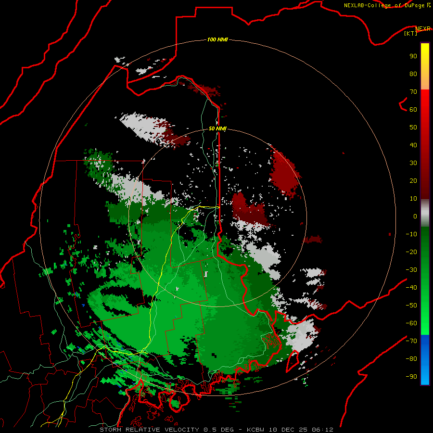Click the 100 NMI range ring label
This screenshot has height=433, width=433.
tap(217, 39)
